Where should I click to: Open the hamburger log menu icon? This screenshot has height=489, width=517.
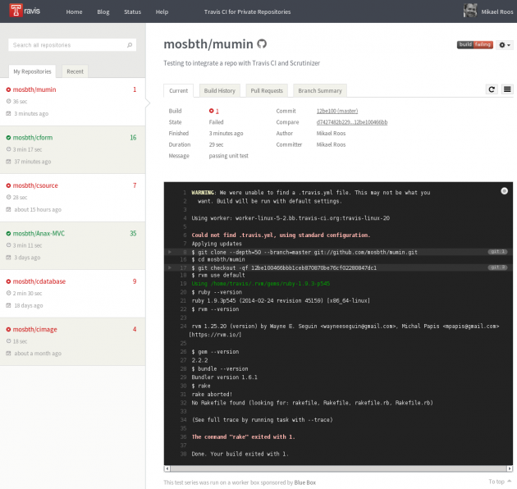(x=507, y=89)
